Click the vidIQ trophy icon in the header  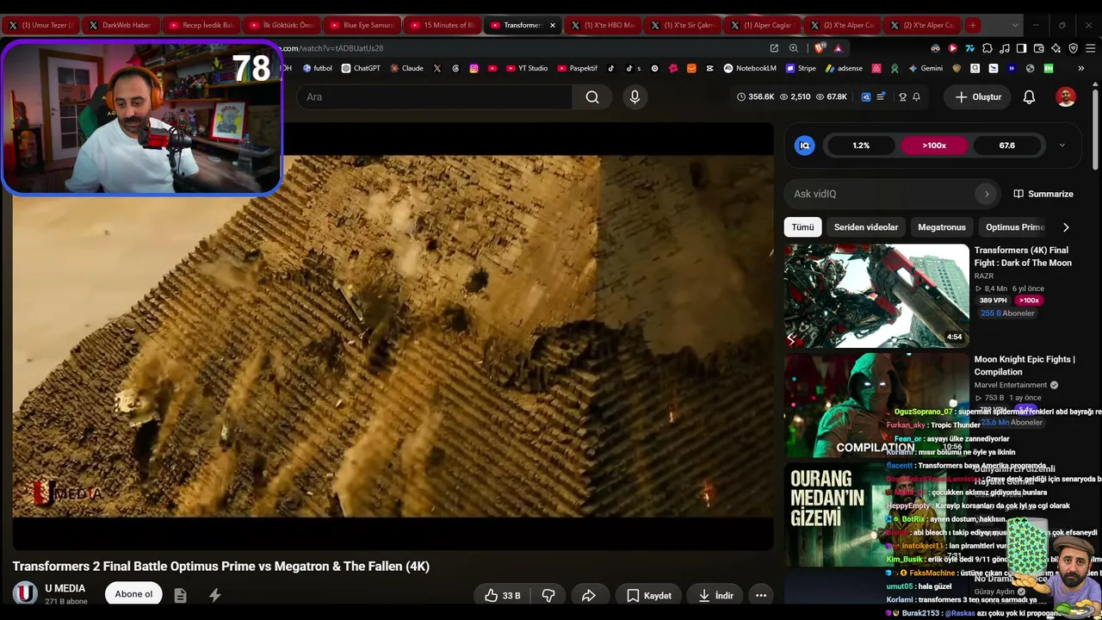click(902, 97)
